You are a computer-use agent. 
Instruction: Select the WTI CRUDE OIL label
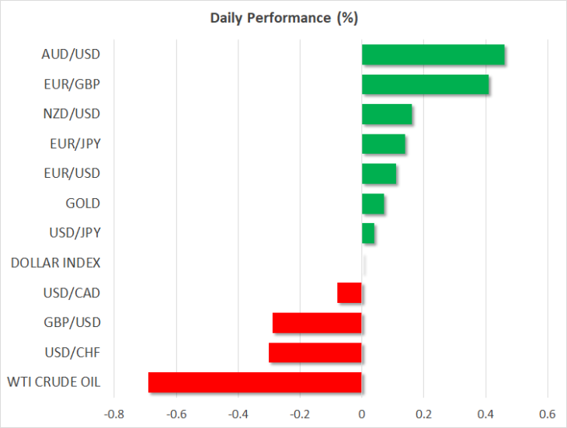coord(54,382)
